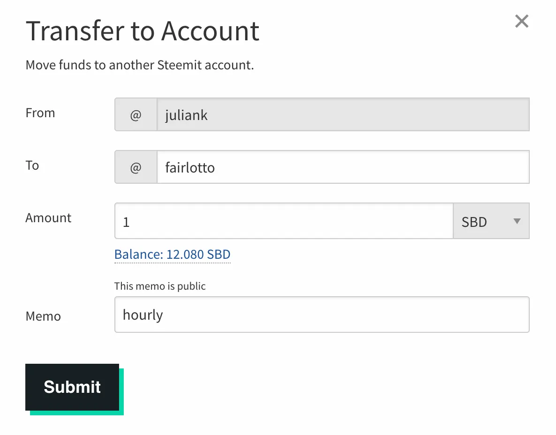The width and height of the screenshot is (556, 435).
Task: Click the From label
Action: coord(40,113)
